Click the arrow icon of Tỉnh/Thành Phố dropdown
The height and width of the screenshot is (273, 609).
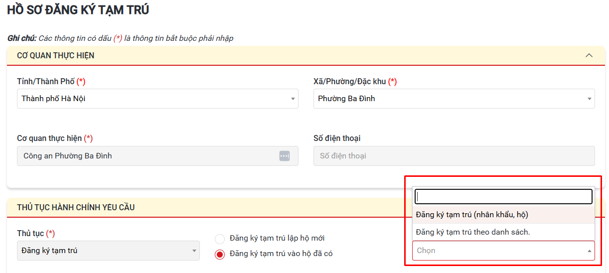pyautogui.click(x=293, y=99)
